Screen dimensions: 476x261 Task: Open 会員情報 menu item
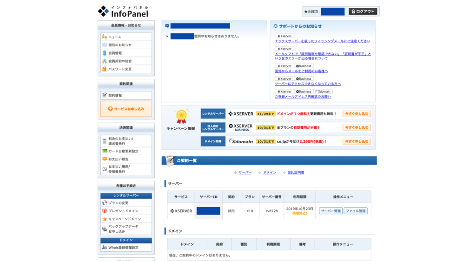coord(126,53)
